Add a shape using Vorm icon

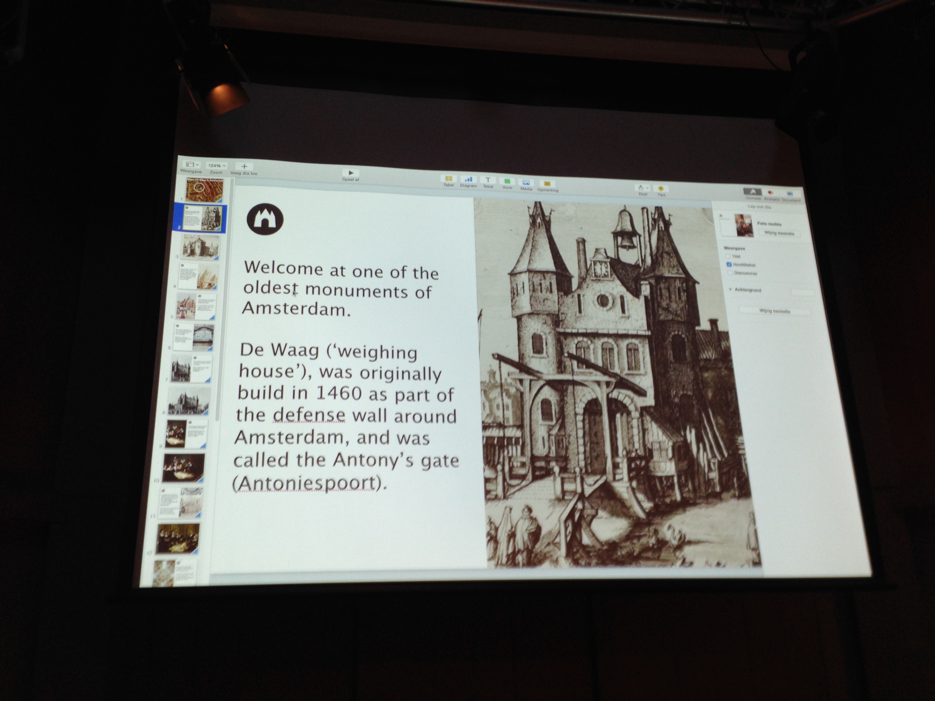[x=507, y=182]
